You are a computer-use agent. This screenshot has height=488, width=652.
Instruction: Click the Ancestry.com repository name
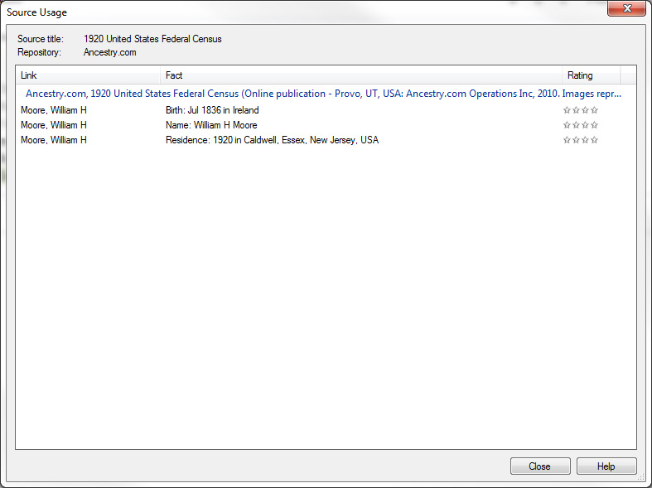(110, 52)
